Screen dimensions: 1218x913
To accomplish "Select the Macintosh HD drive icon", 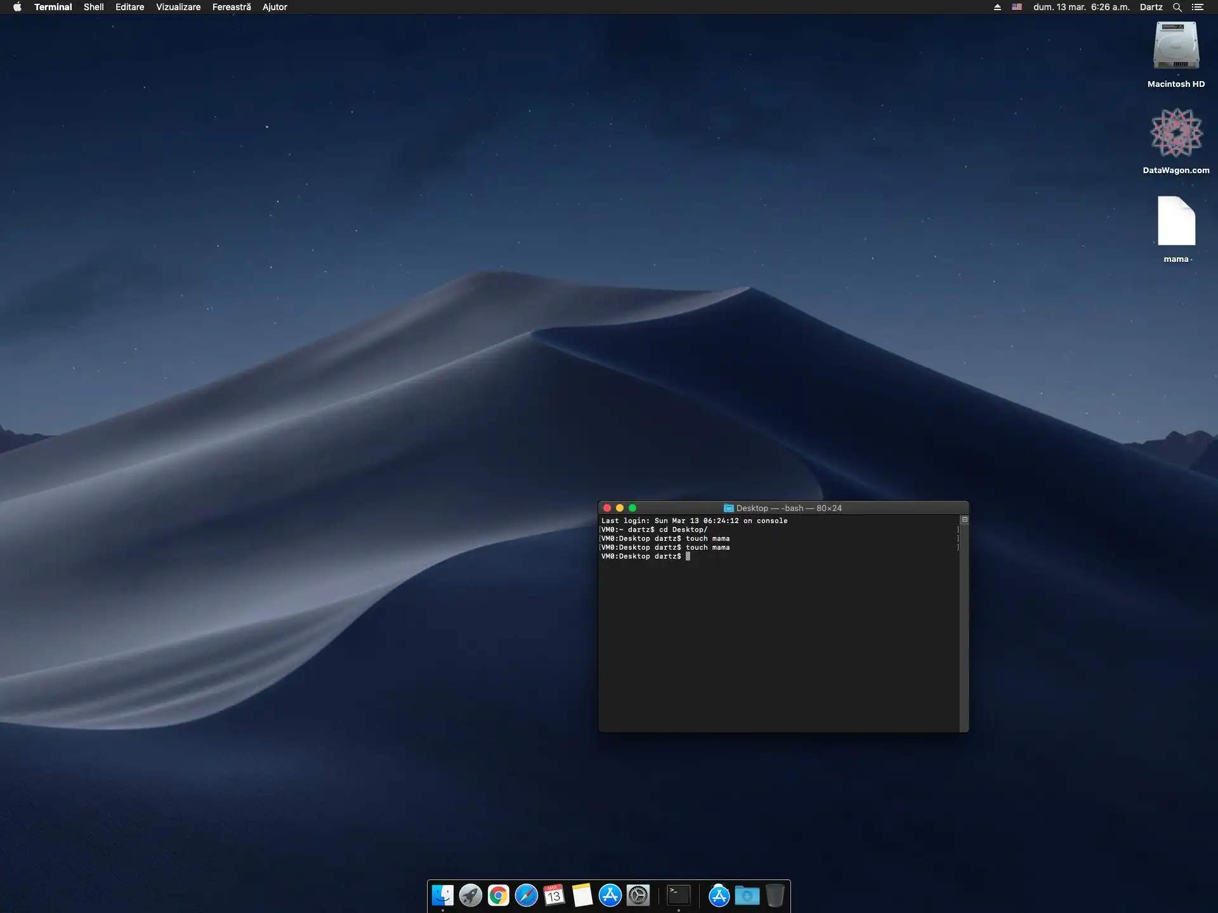I will (x=1176, y=46).
